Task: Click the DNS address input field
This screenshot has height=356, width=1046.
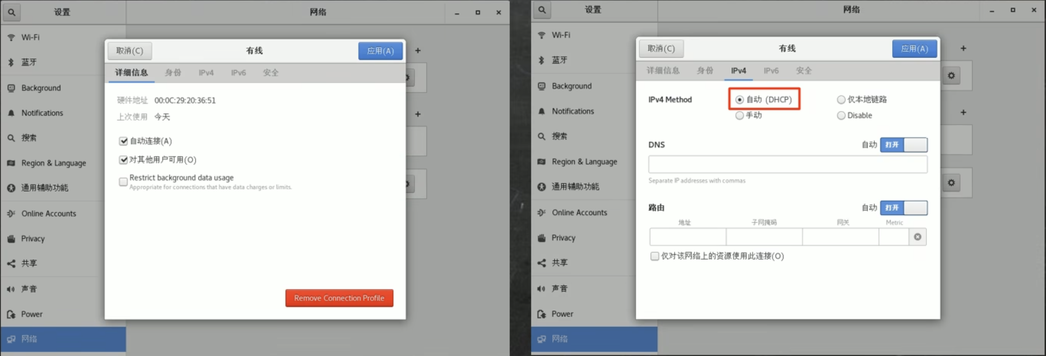Action: (787, 164)
